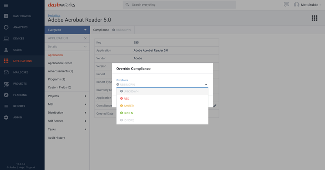325x170 pixels.
Task: Click the Devices laptop icon
Action: point(6,39)
